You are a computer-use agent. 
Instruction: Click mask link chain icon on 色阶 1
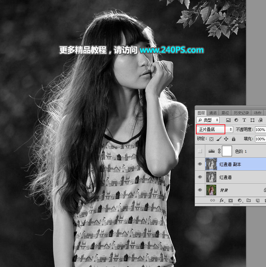tap(219, 151)
